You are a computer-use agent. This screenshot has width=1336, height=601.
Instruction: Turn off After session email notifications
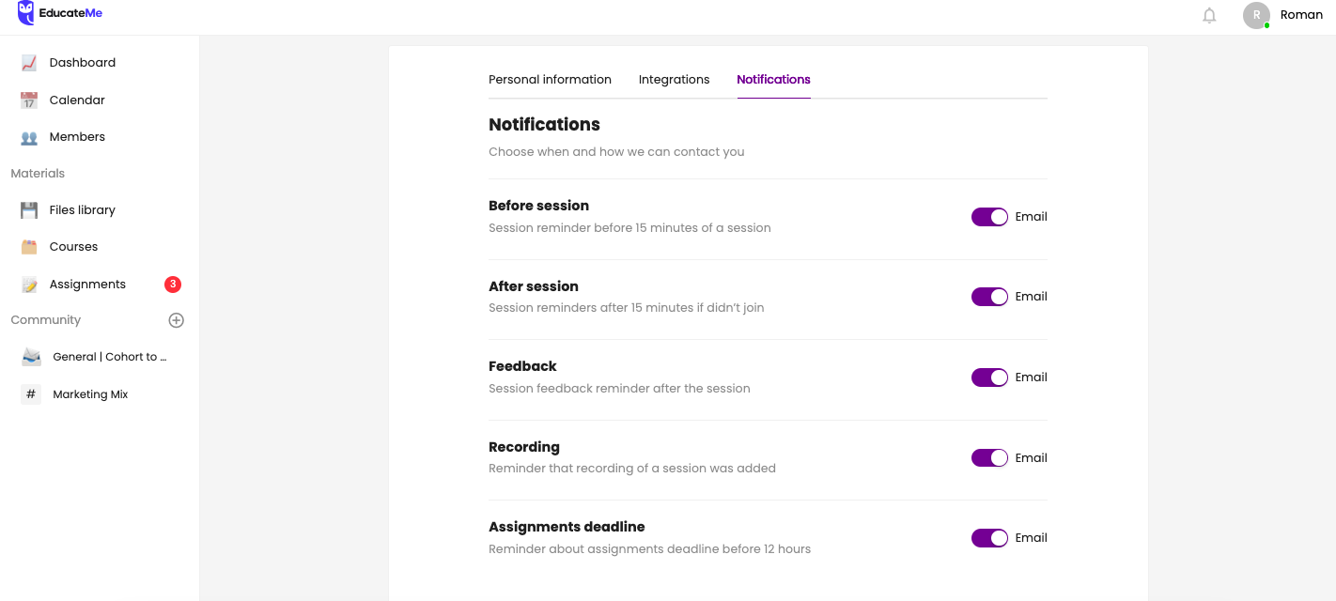coord(988,296)
